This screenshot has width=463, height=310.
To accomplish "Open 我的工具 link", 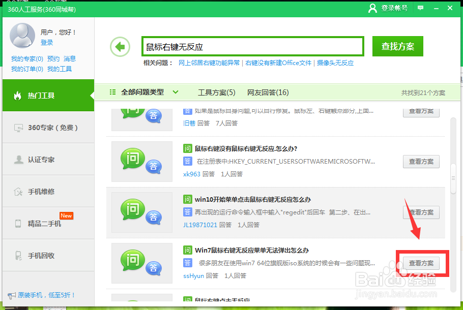I will (x=60, y=69).
